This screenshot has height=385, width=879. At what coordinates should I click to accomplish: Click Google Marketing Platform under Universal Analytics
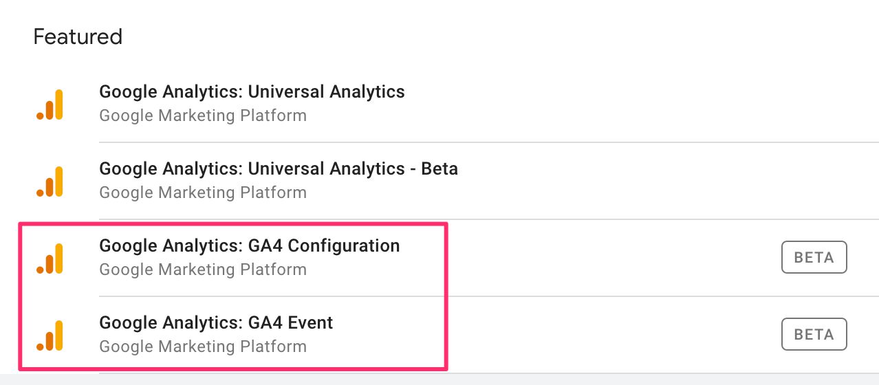point(203,115)
